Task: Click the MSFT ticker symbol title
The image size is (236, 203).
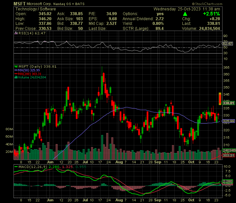Action: [20, 4]
